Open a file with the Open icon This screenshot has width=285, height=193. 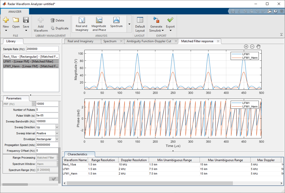coord(16,20)
